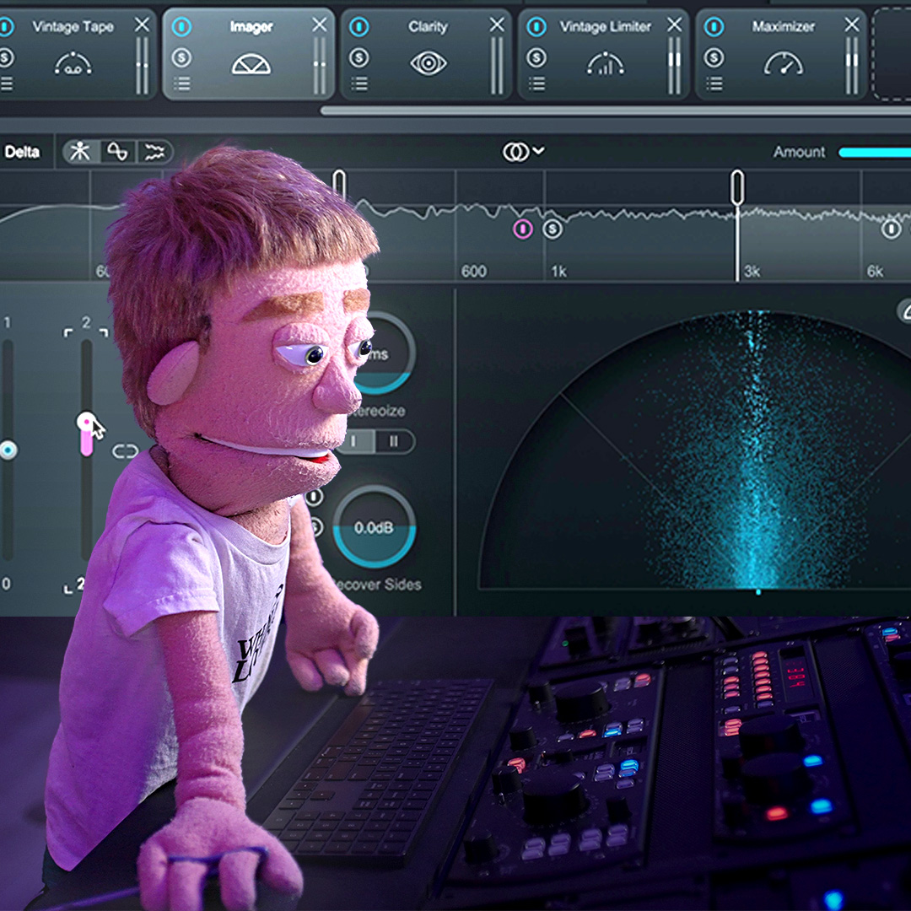Select the Clarity module eye icon
911x911 pixels.
click(x=428, y=64)
